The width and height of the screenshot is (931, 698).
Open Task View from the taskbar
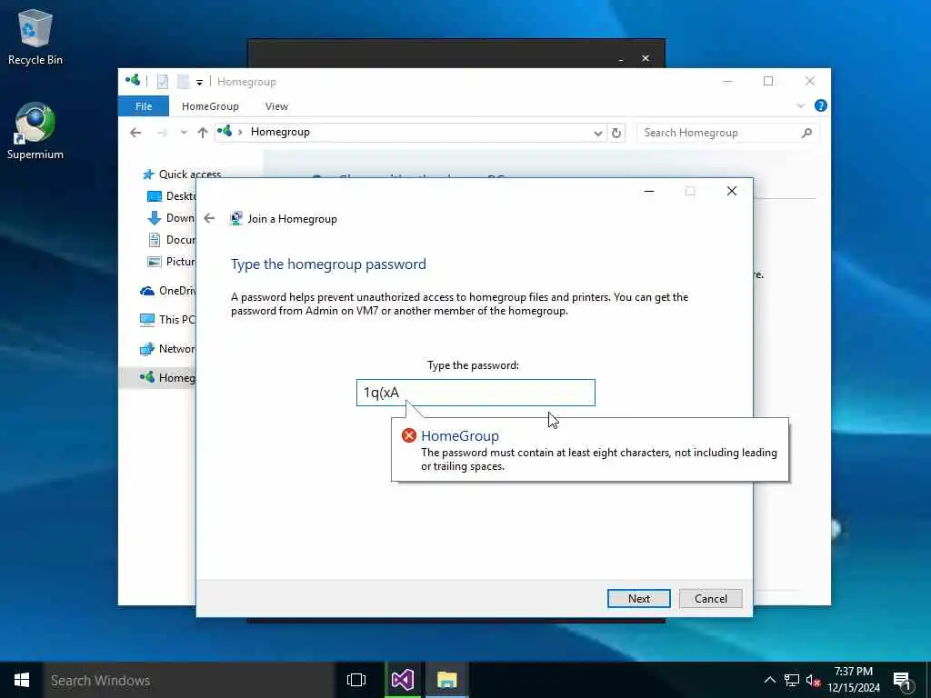(356, 680)
